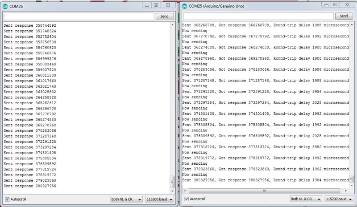Focus the message input field in COM26
The height and width of the screenshot is (207, 357).
coord(79,16)
